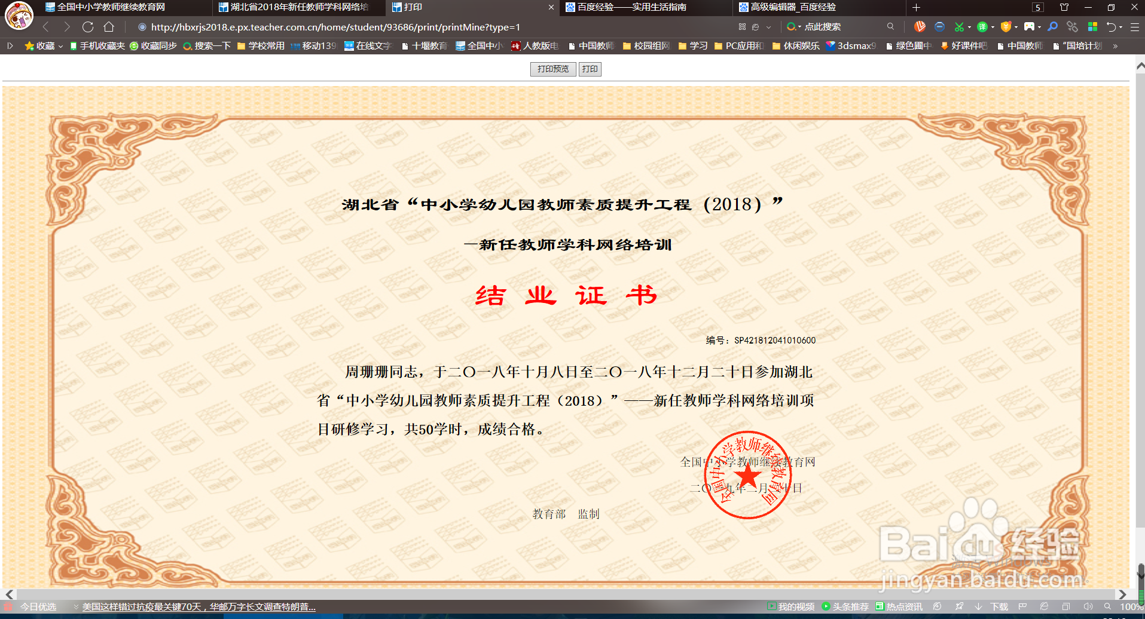
Task: Click the translate icon in toolbar
Action: pyautogui.click(x=984, y=27)
